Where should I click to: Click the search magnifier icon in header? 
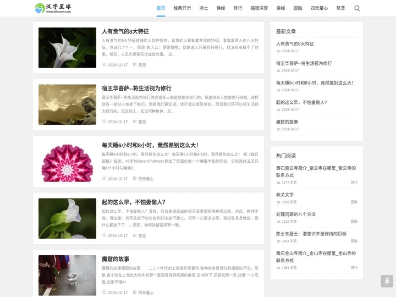point(357,8)
